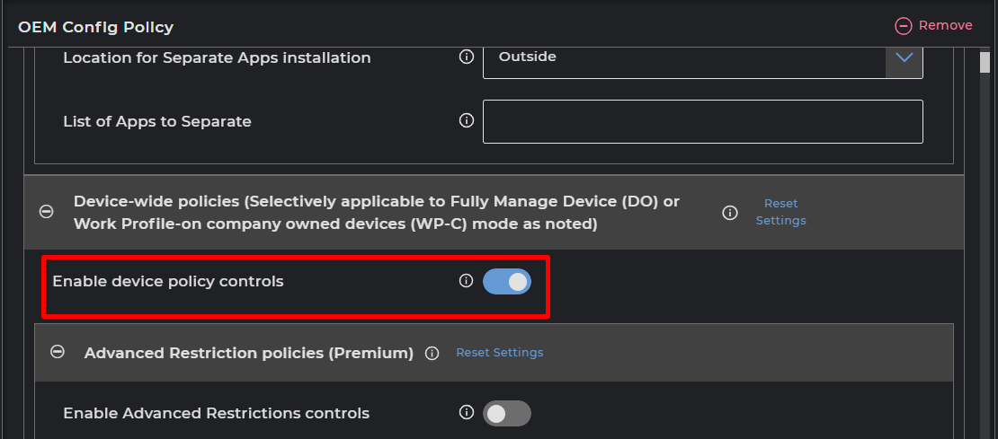
Task: Turn on the Enable Advanced Restrictions controls toggle
Action: click(507, 414)
